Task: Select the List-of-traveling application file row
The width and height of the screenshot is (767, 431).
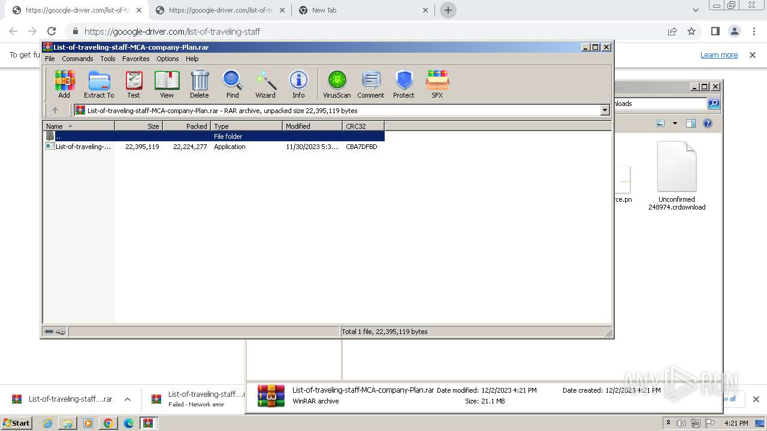Action: click(214, 147)
